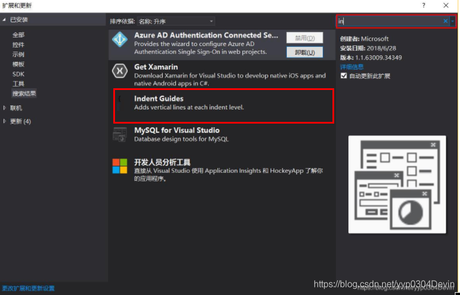Viewport: 460px width, 295px height.
Task: Select the 开发人员分析工具 extension title
Action: pyautogui.click(x=162, y=162)
